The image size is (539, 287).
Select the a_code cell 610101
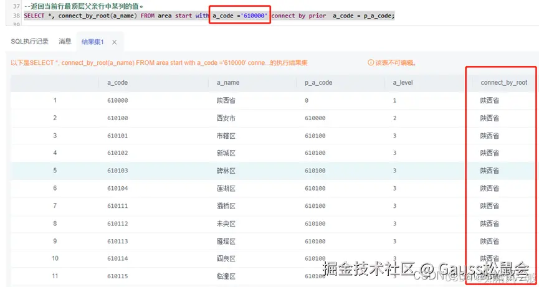pyautogui.click(x=118, y=136)
